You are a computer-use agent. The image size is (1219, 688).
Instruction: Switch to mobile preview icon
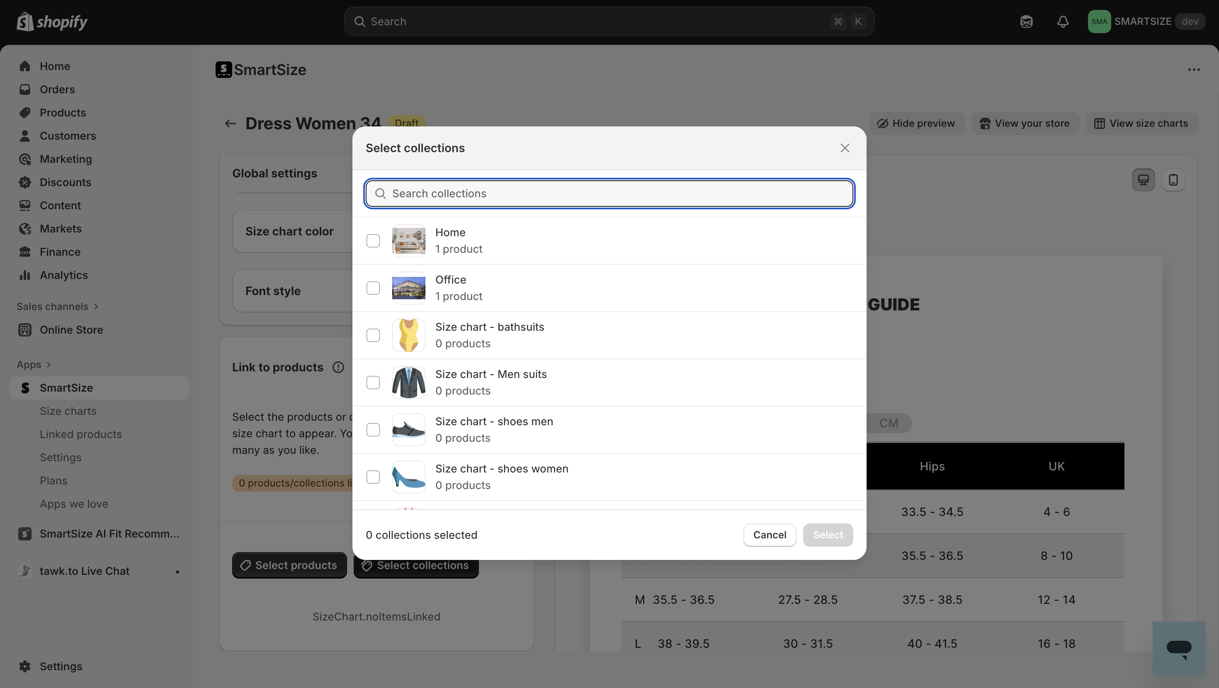[x=1173, y=180]
